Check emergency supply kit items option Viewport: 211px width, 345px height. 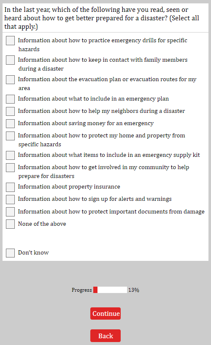tap(10, 155)
